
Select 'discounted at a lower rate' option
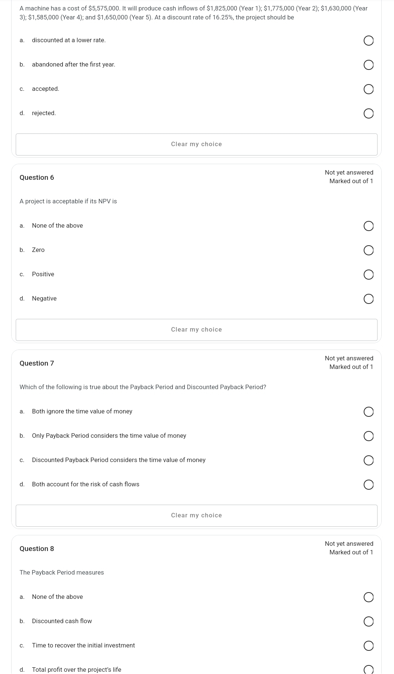click(368, 41)
